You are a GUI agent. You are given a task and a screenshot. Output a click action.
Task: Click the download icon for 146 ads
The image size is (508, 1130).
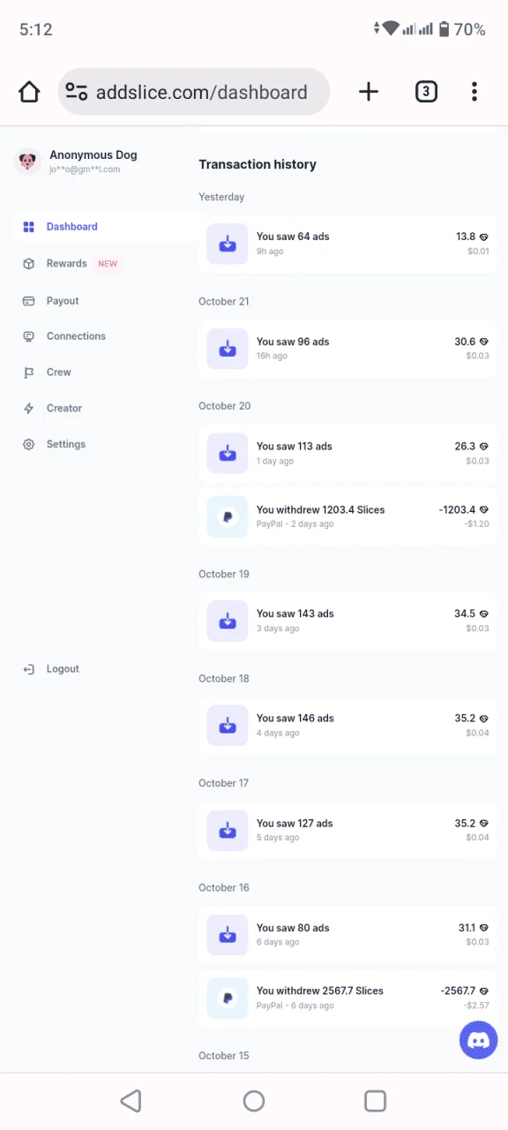(x=228, y=725)
